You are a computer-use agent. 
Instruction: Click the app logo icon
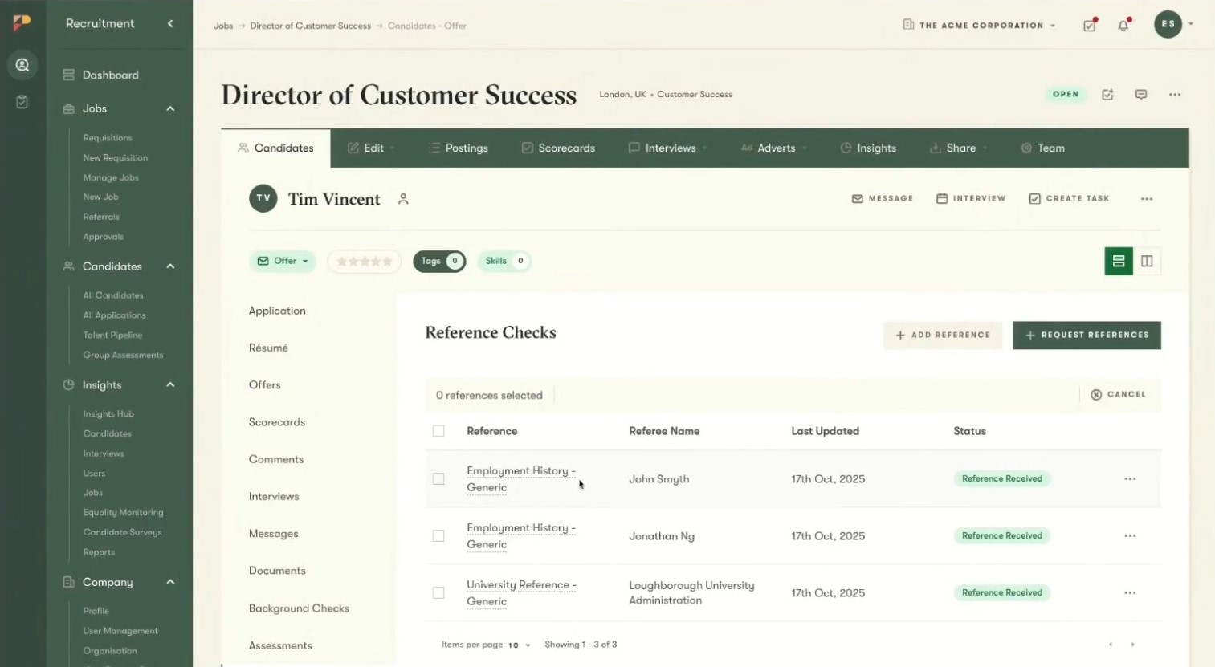(x=22, y=22)
